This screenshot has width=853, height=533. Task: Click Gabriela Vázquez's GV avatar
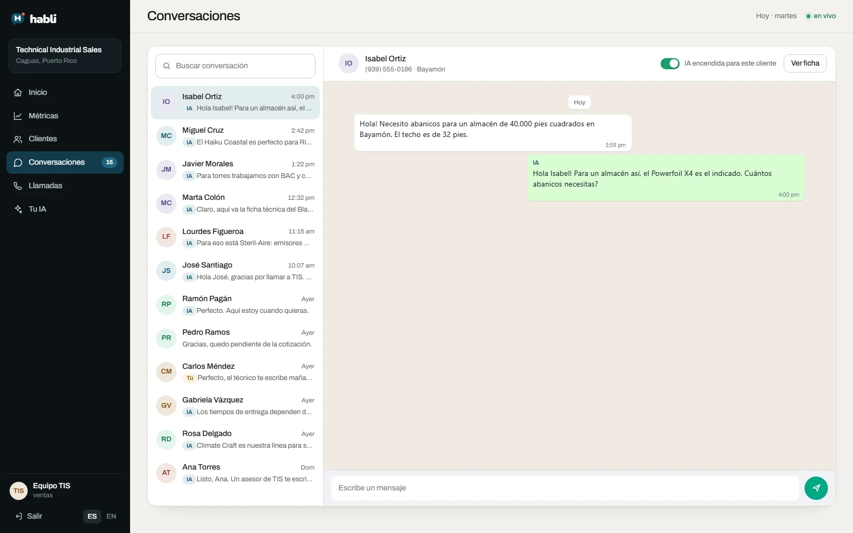(166, 406)
